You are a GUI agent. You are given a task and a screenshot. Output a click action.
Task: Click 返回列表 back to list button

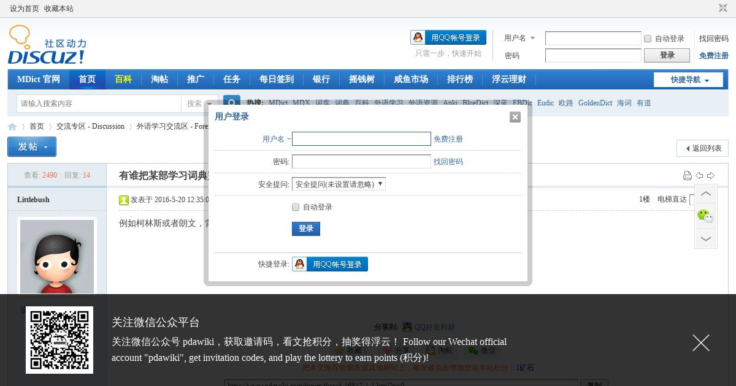coord(702,148)
